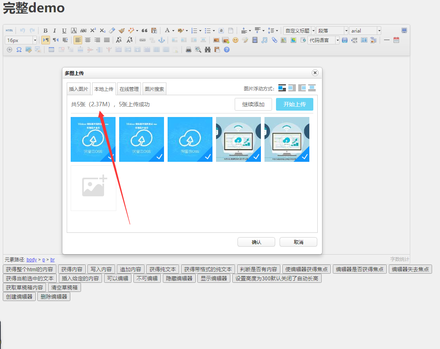440x349 pixels.
Task: Open the 代码语言 dropdown
Action: (338, 40)
